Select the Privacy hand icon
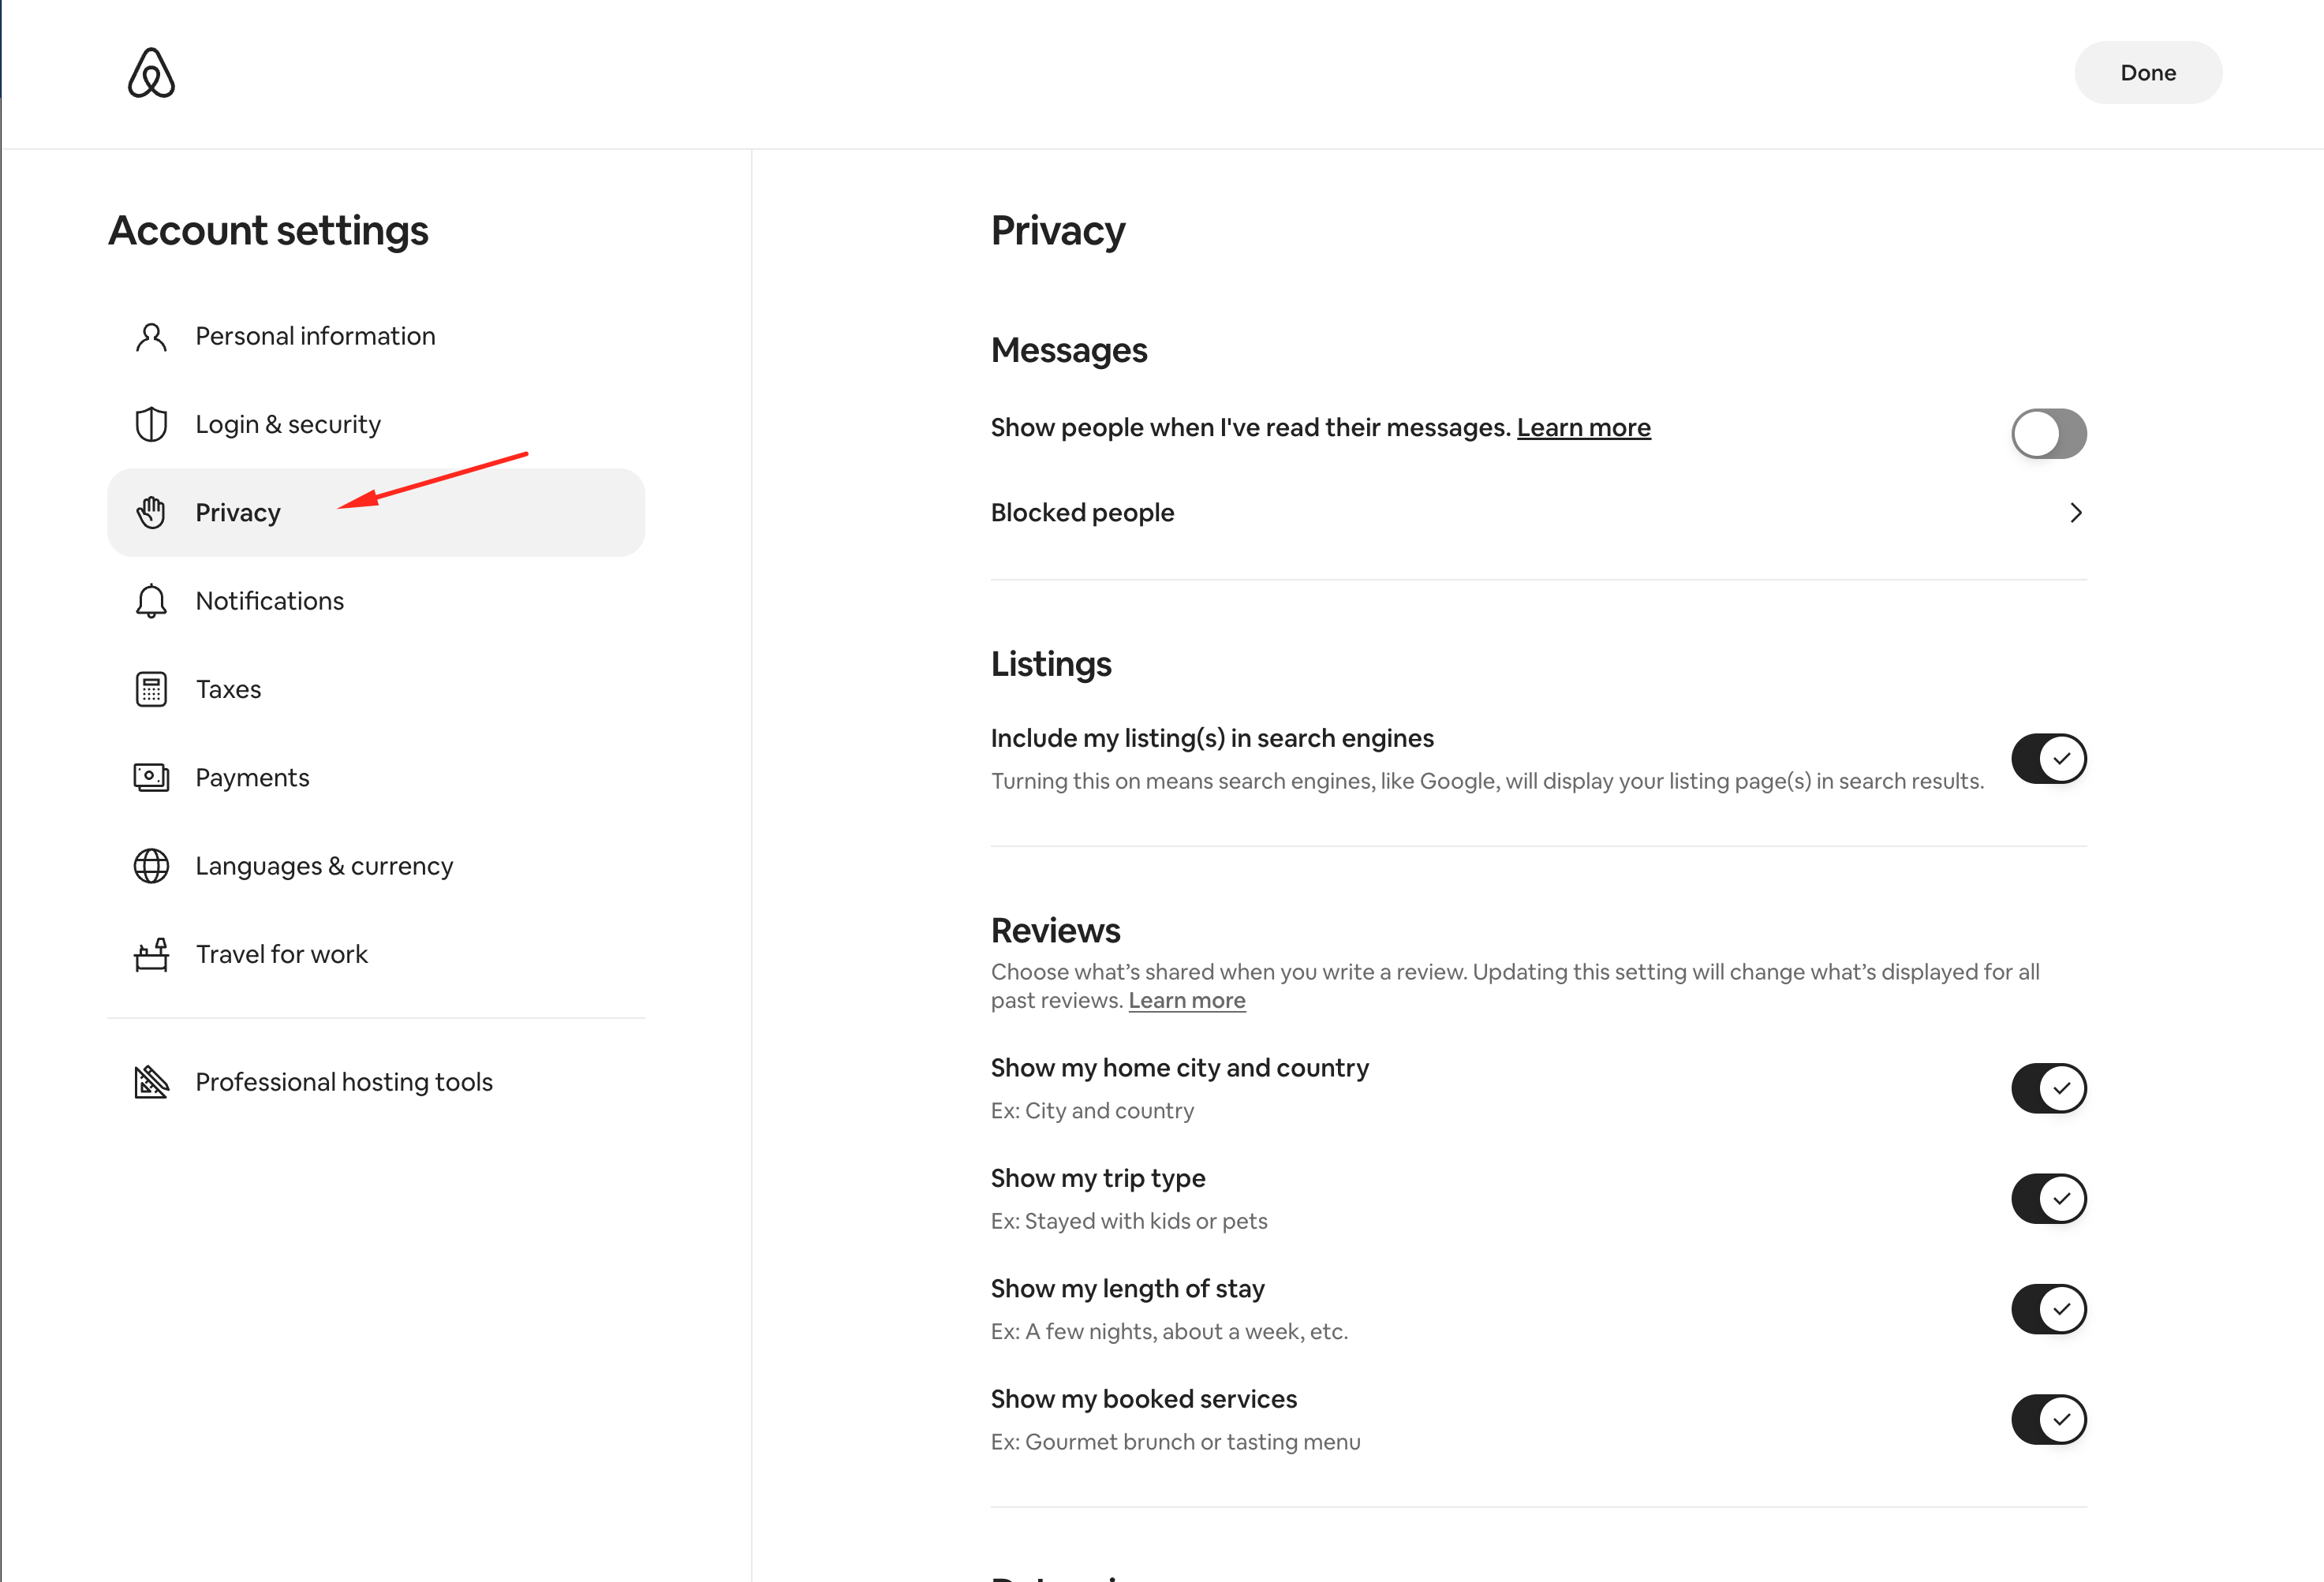The height and width of the screenshot is (1582, 2324). pyautogui.click(x=151, y=512)
